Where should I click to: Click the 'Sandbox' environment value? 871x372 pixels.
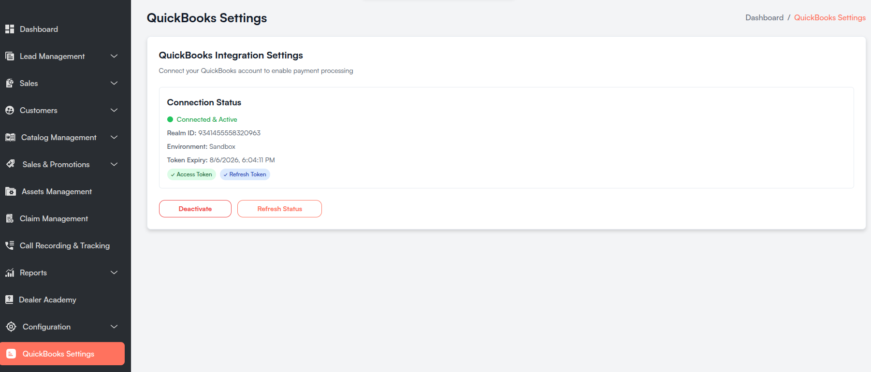222,146
